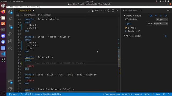The height and width of the screenshot is (96, 172).
Task: Open OBS Studio from the dock
Action: point(3,60)
